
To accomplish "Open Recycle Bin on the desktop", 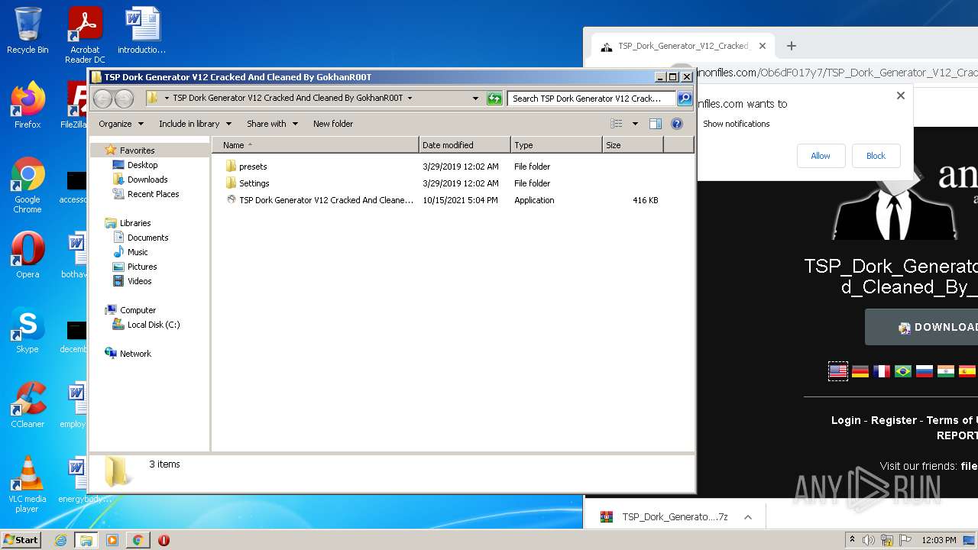I will point(28,31).
